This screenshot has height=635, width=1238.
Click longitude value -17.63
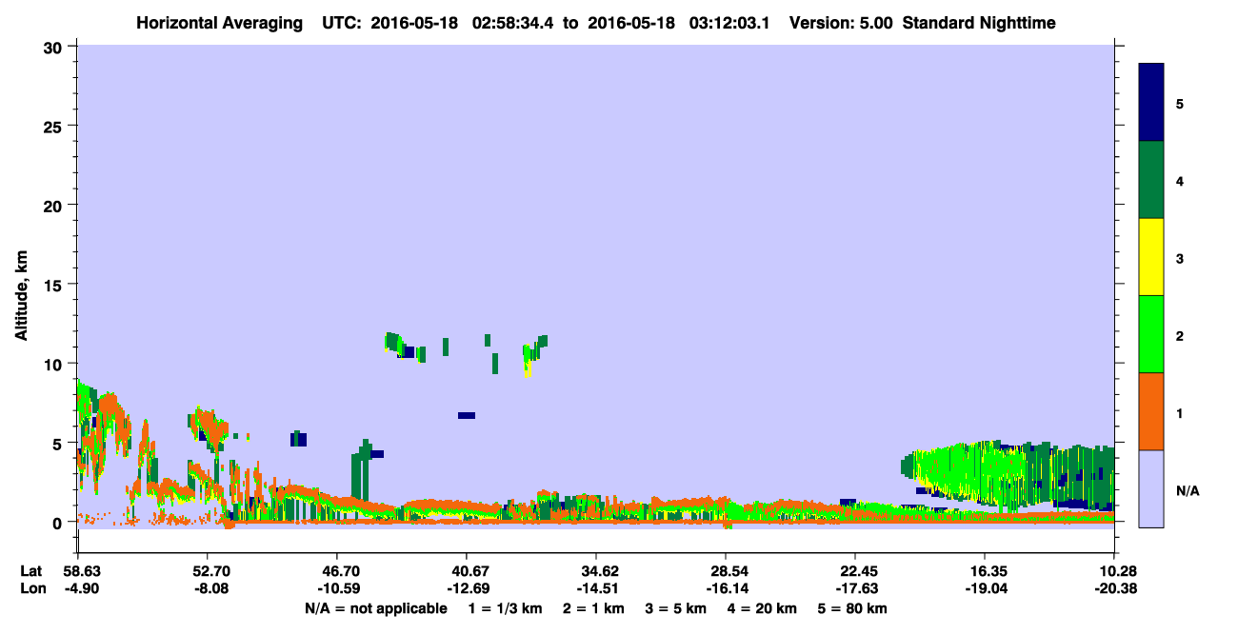click(855, 588)
